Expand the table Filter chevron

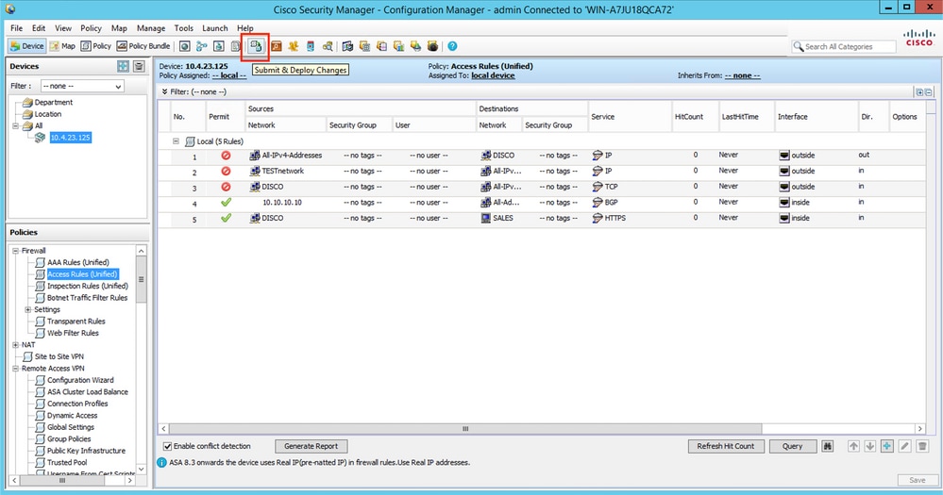[164, 91]
